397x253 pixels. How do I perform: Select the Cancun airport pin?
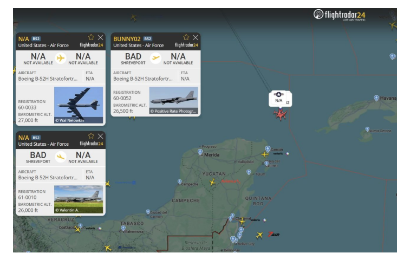[268, 148]
